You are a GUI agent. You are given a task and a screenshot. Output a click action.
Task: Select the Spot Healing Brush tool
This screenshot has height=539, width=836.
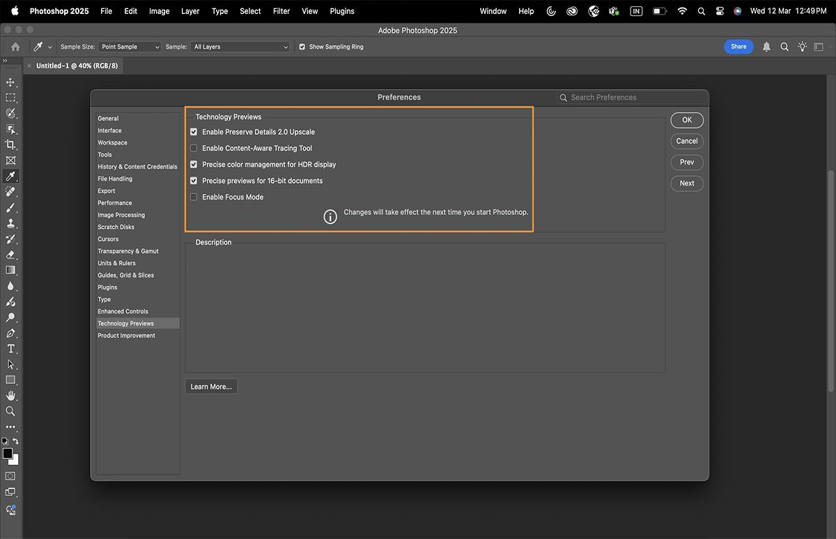click(x=10, y=192)
